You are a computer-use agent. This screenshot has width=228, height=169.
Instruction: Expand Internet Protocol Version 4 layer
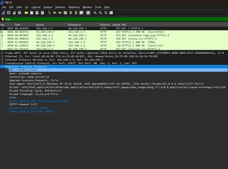[x=2, y=60]
